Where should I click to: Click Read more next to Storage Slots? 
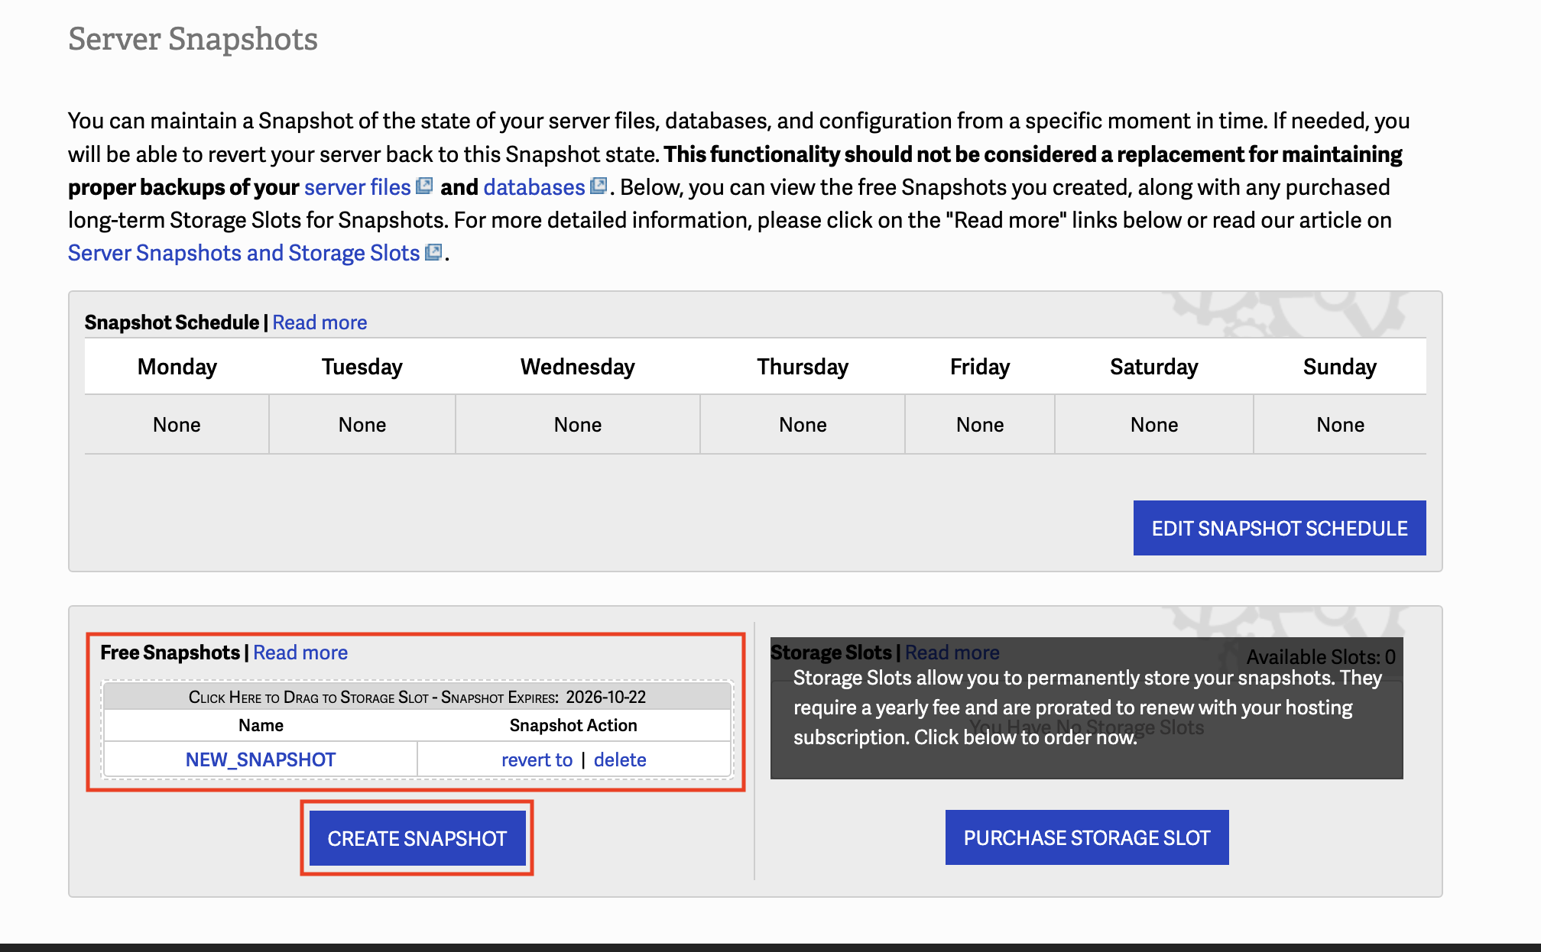952,652
